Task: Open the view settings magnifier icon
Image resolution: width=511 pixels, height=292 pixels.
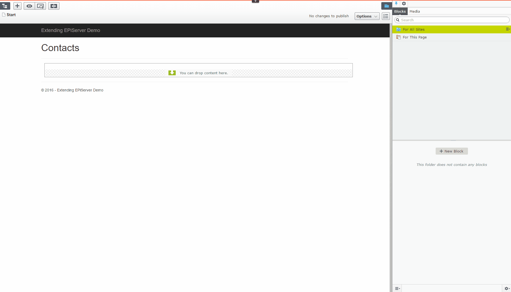Action: 40,6
